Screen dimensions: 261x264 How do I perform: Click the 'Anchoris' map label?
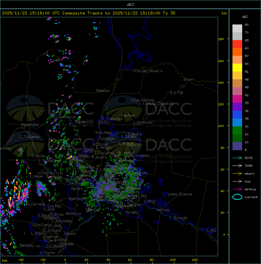click(x=73, y=214)
